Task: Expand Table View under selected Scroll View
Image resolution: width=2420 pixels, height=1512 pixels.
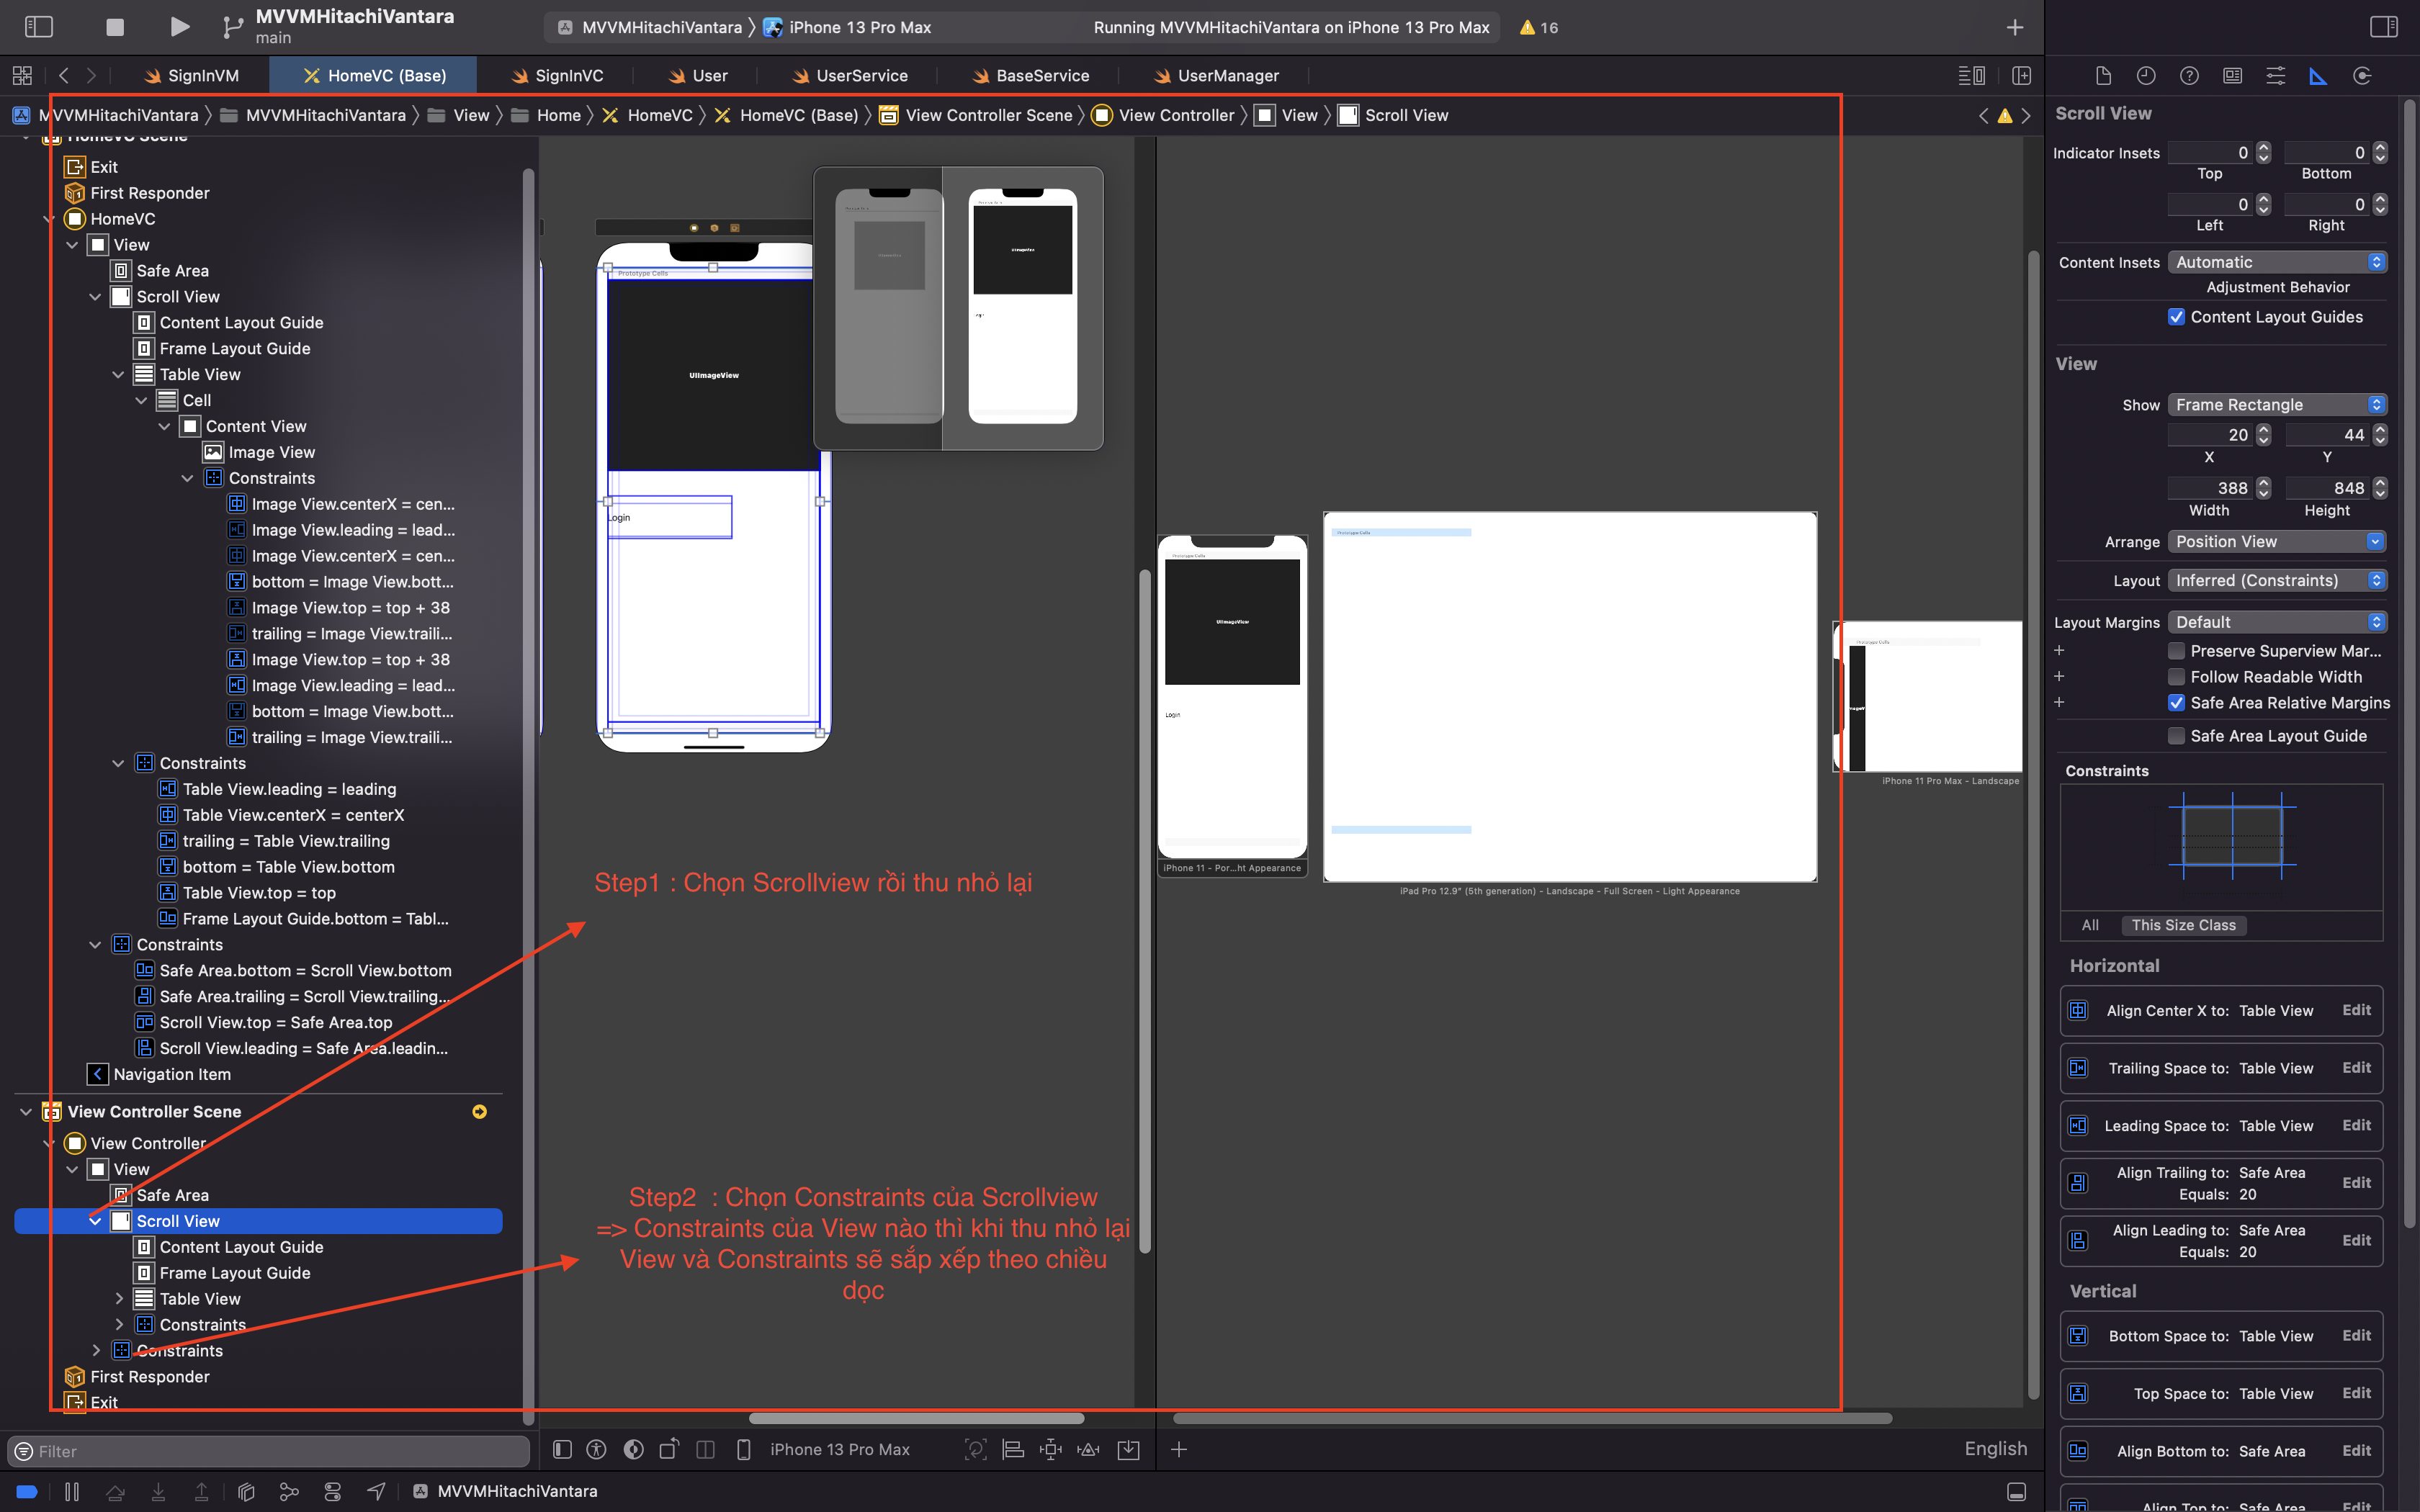Action: coord(119,1299)
